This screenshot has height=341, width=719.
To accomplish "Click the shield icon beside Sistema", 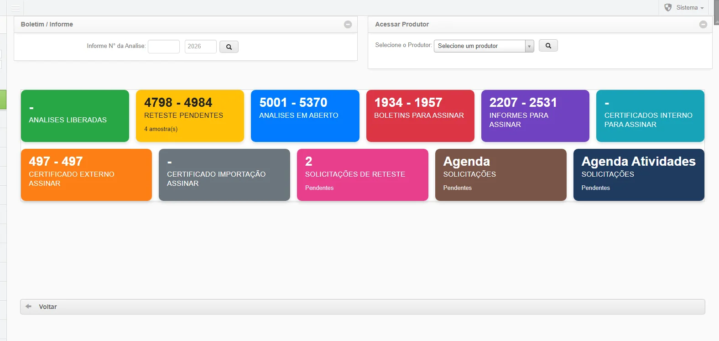I will pos(668,8).
